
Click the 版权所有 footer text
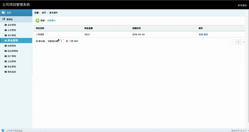point(239,131)
